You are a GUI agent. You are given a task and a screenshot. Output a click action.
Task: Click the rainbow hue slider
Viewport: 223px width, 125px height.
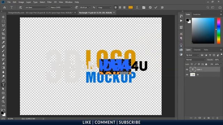218,31
